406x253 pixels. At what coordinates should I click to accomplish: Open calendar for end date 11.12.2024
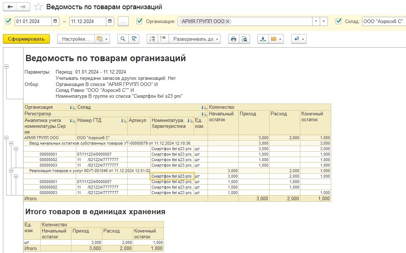[x=110, y=21]
